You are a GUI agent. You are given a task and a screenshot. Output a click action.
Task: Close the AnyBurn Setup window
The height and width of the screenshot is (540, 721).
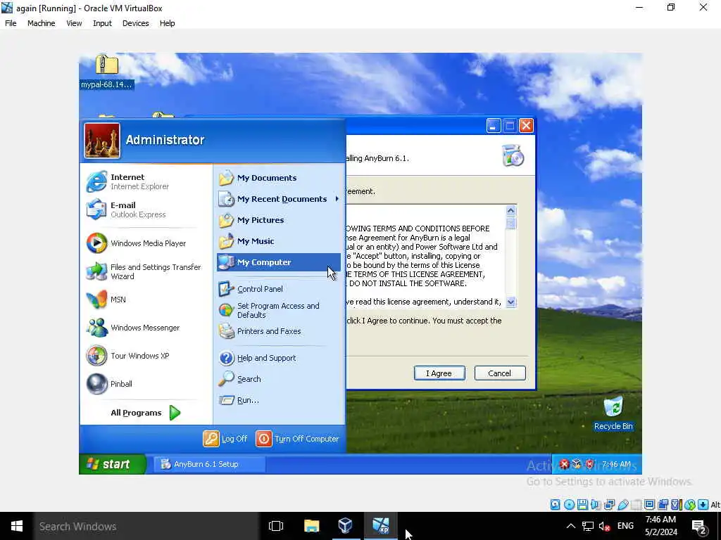coord(526,126)
